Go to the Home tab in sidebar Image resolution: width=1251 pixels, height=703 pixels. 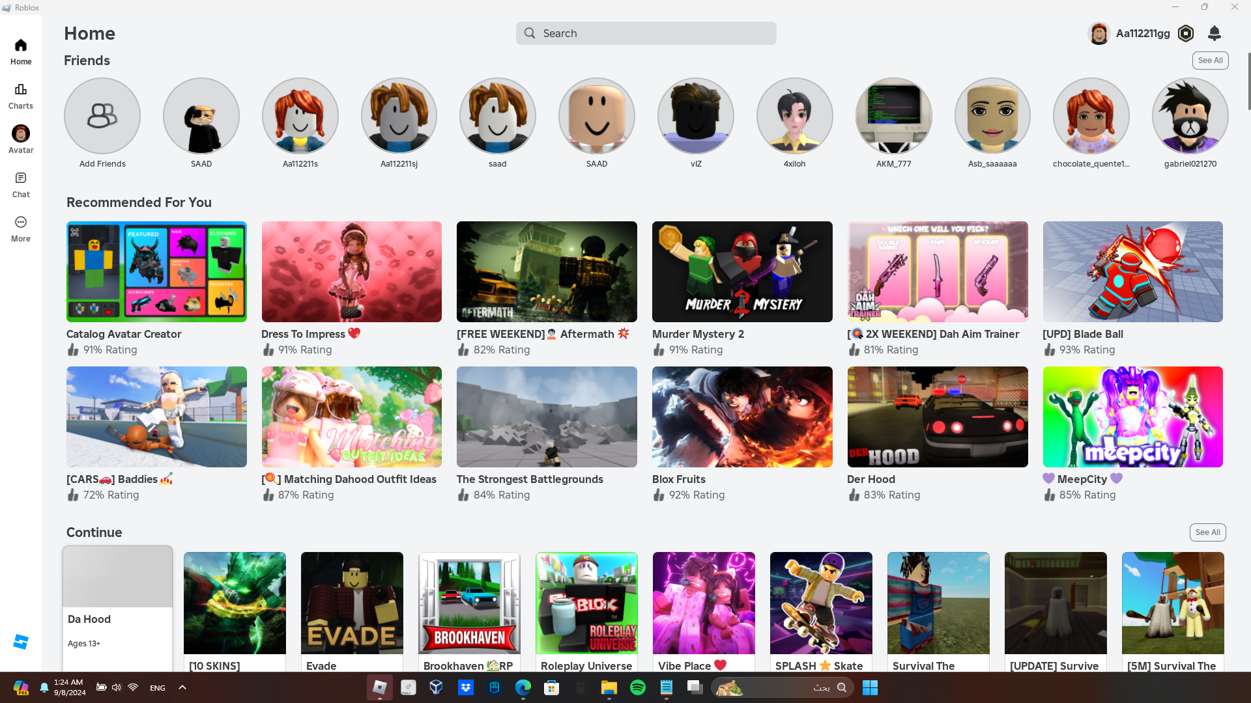click(21, 51)
